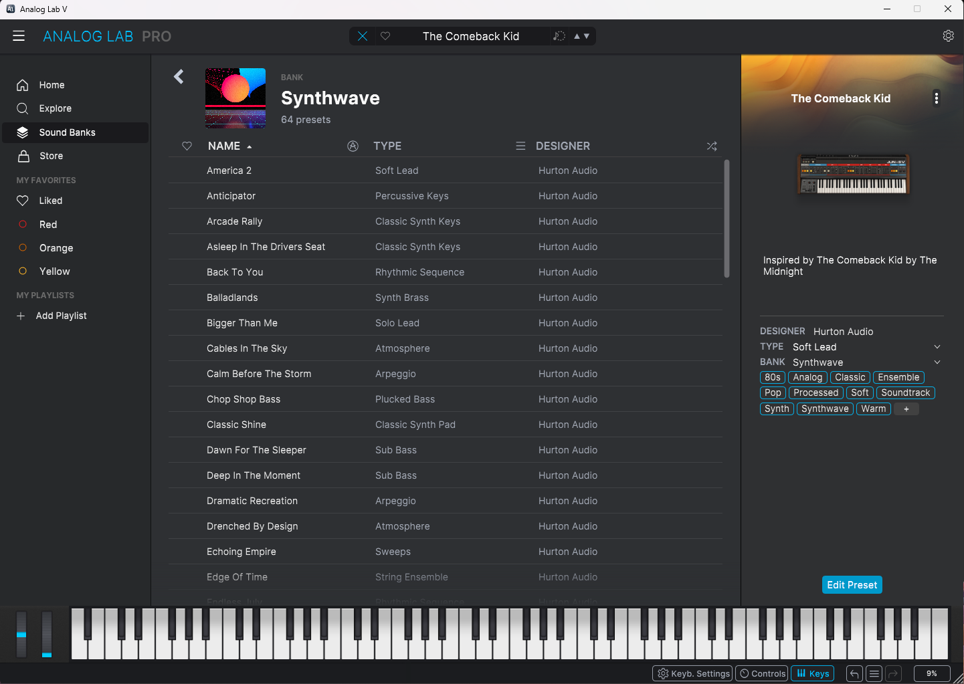Like the current preset with heart icon
The height and width of the screenshot is (684, 964).
(x=385, y=36)
